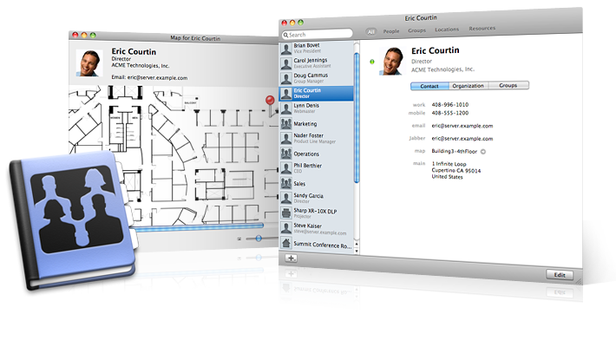Click Sandy Garcia's person icon
This screenshot has width=616, height=347.
point(286,198)
